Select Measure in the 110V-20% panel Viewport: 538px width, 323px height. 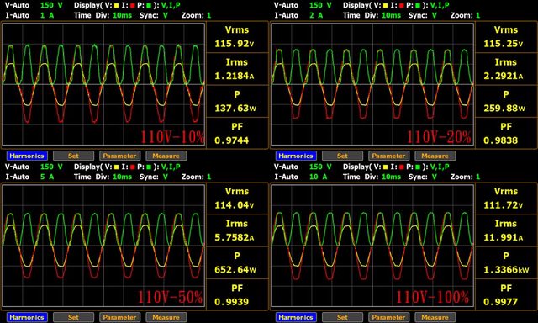coord(435,156)
